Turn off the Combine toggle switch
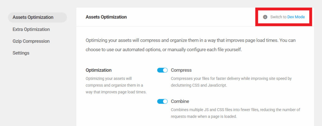 (162, 101)
